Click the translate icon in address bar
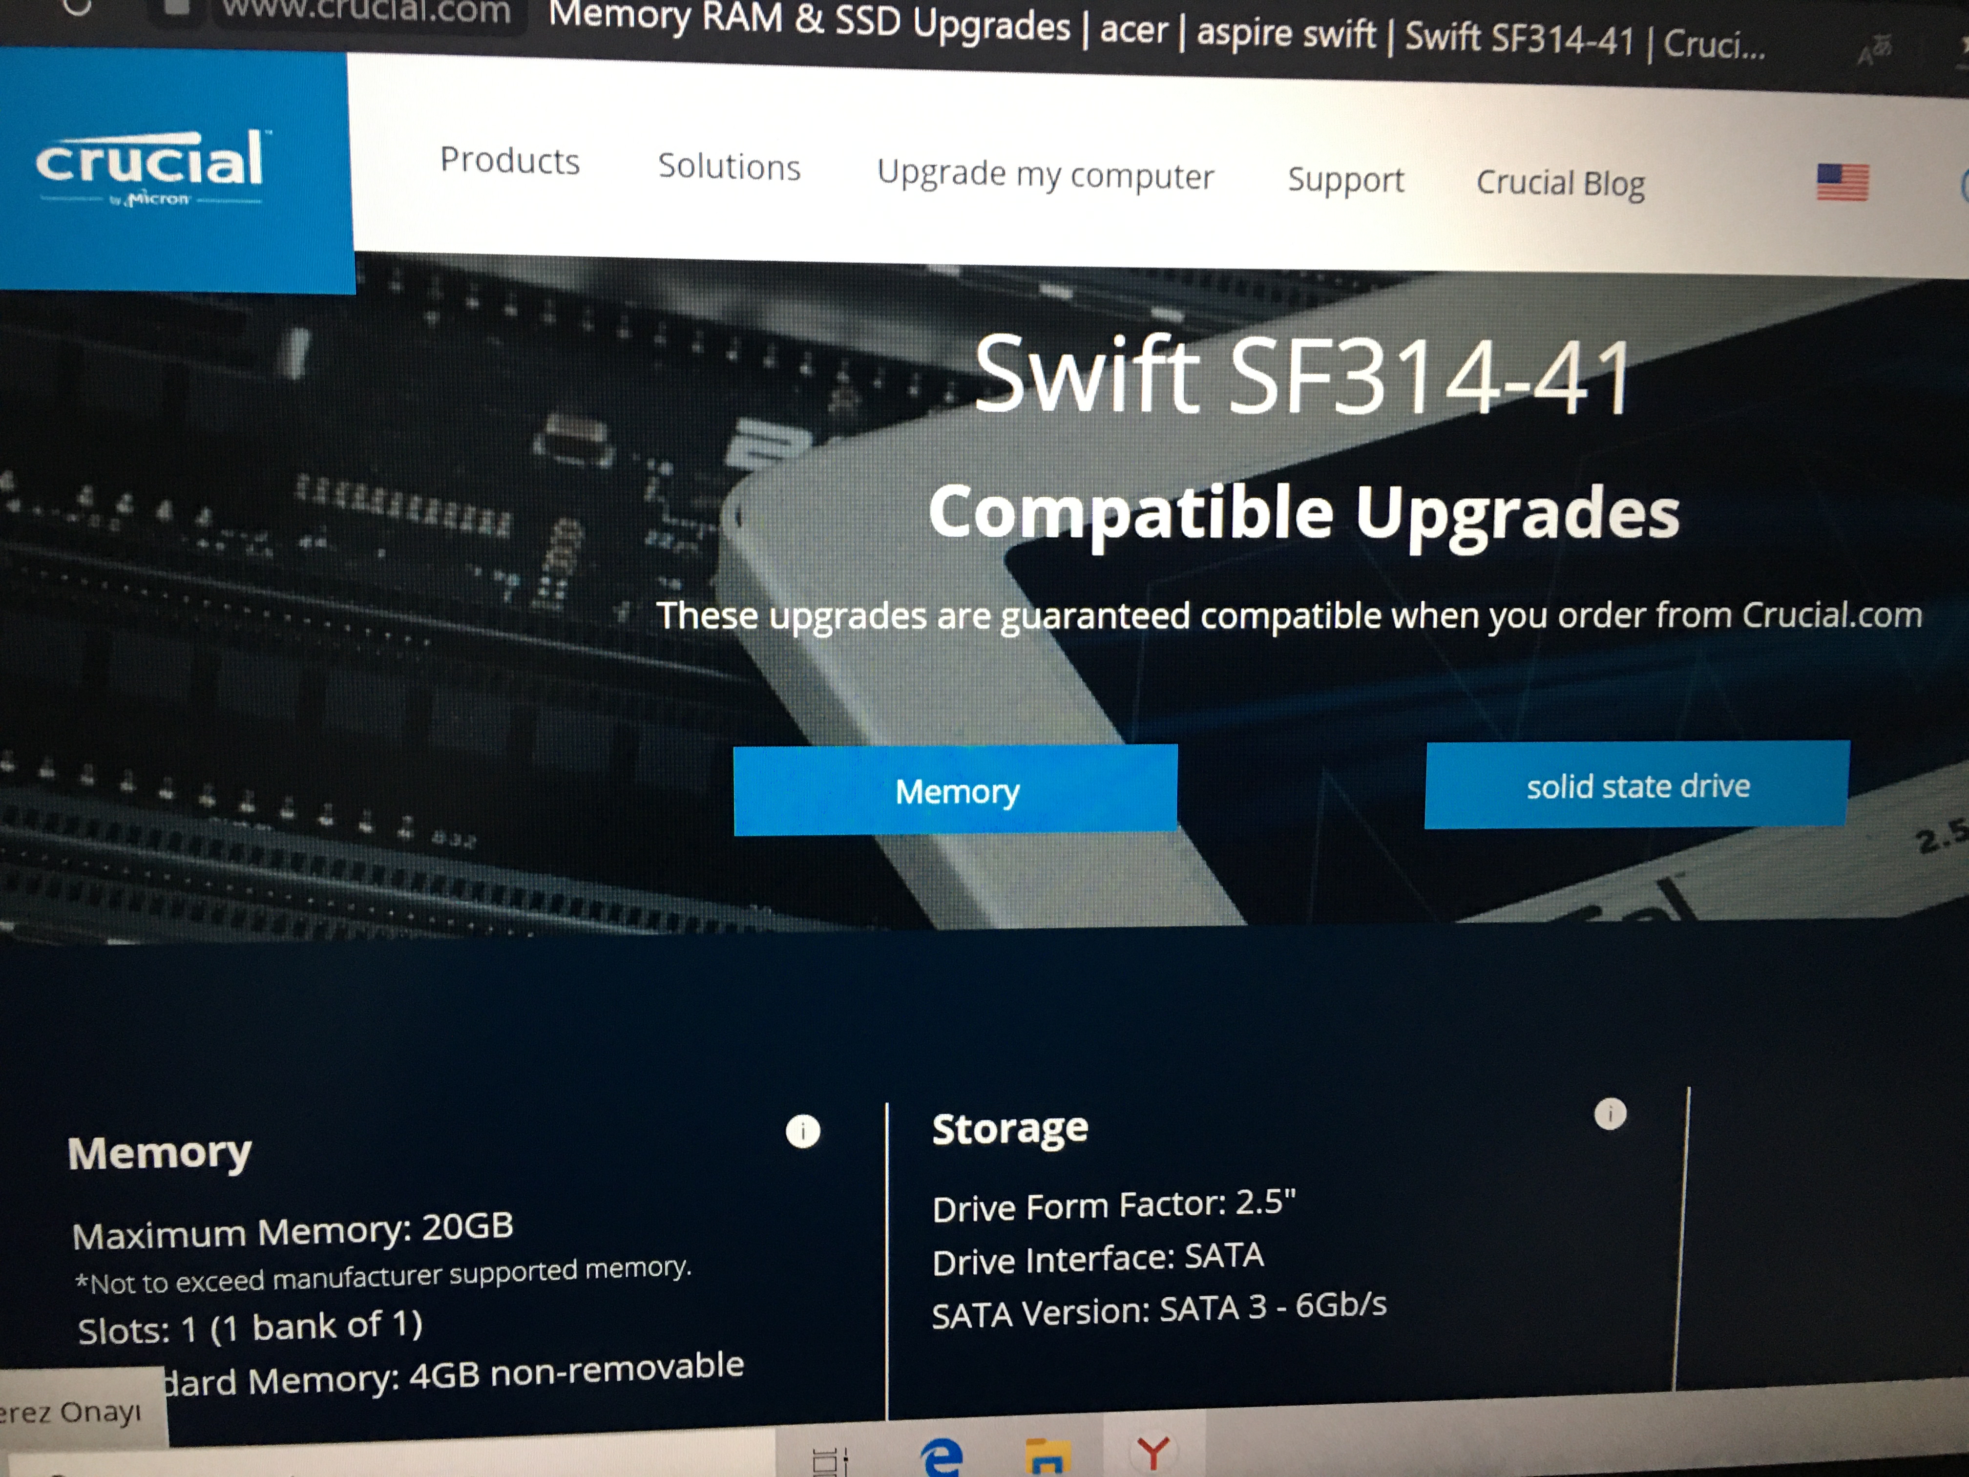Viewport: 1969px width, 1477px height. coord(1875,51)
